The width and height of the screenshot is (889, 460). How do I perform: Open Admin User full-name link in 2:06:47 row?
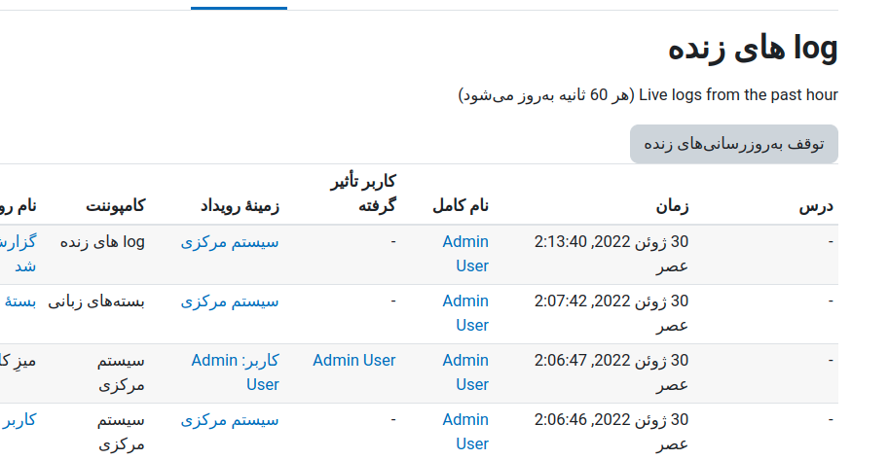465,372
